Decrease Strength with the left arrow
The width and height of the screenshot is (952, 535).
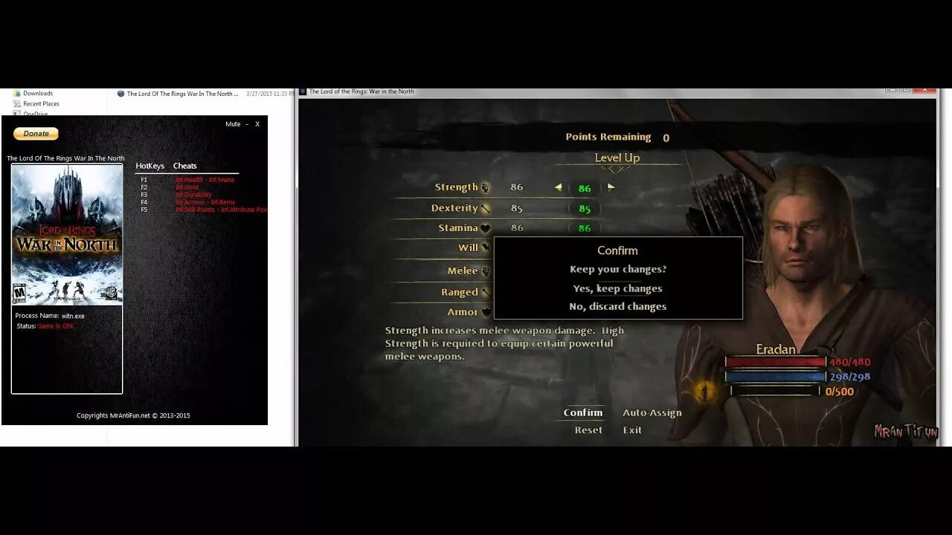pyautogui.click(x=558, y=188)
